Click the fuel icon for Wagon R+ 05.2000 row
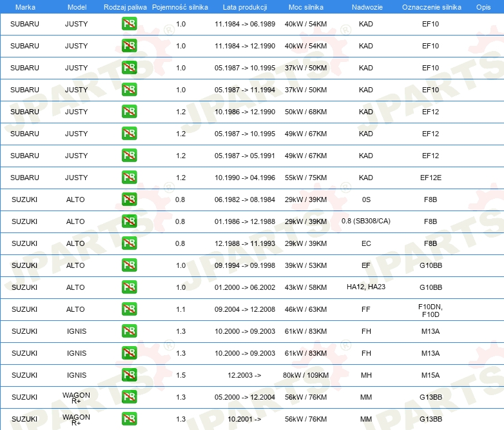Image resolution: width=504 pixels, height=430 pixels. tap(129, 396)
